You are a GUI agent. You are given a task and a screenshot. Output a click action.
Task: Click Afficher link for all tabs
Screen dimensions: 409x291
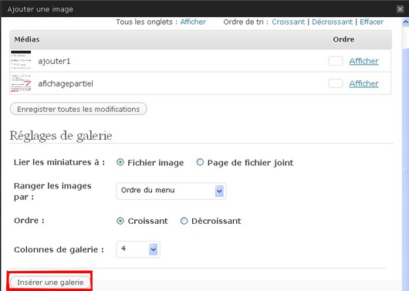click(x=193, y=22)
